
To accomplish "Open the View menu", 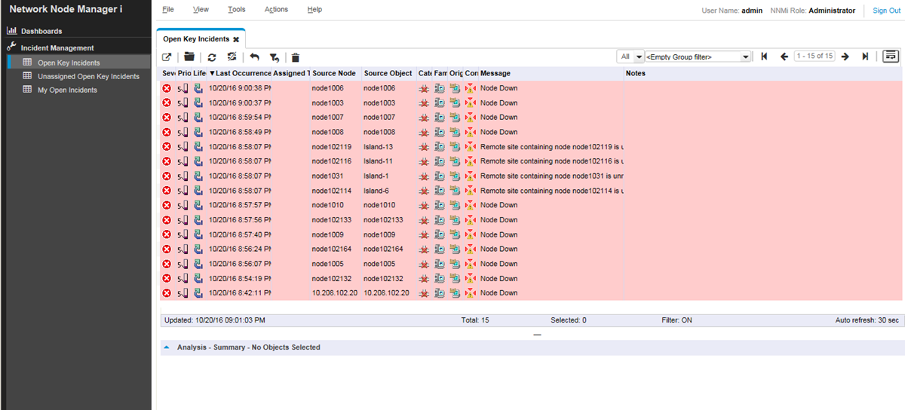I will point(201,10).
